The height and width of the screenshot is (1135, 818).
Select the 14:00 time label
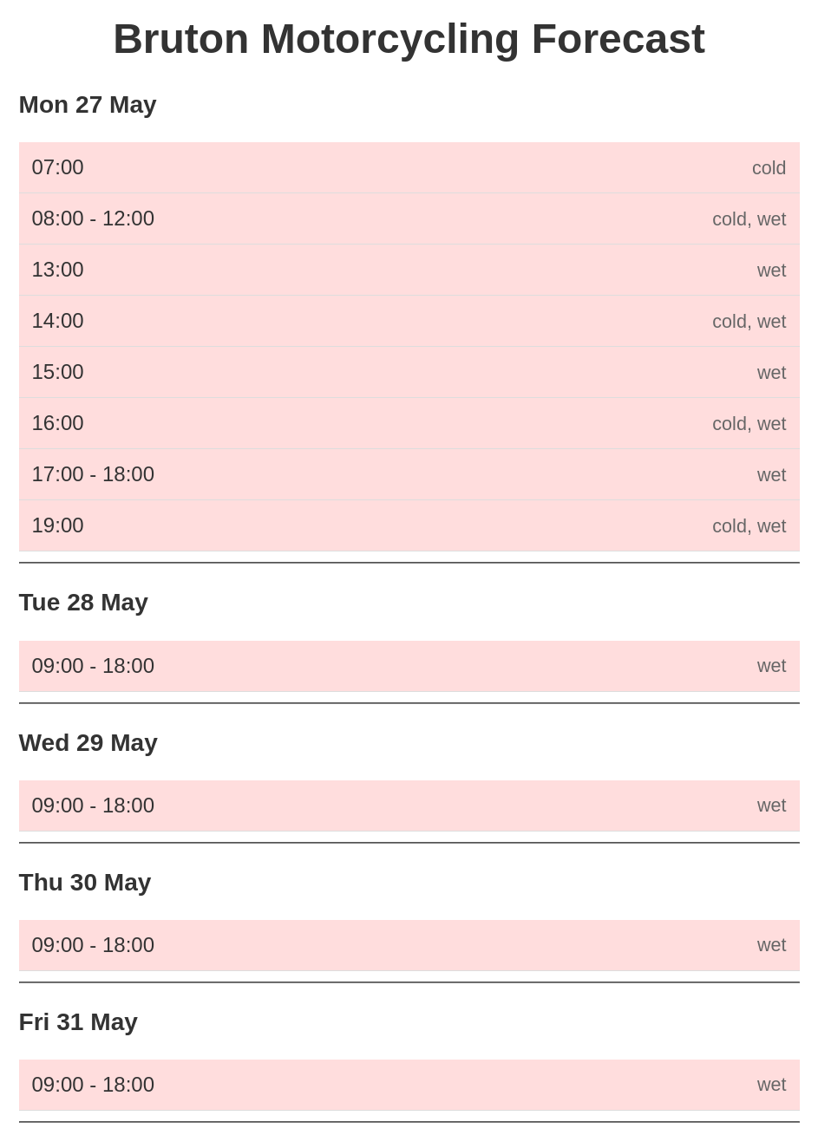coord(58,321)
